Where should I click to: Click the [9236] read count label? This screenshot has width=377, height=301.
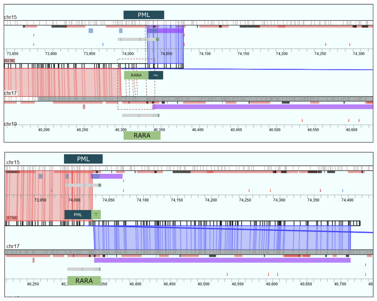(9, 60)
